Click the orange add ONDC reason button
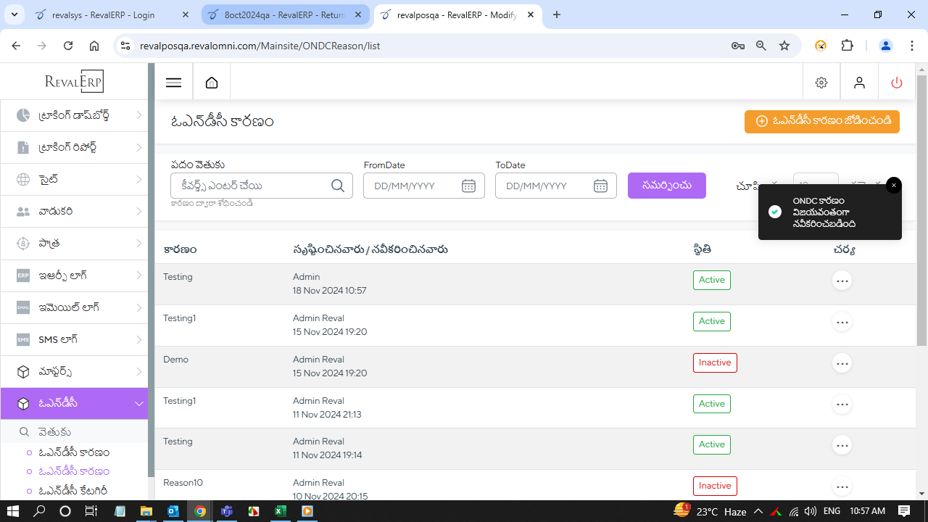 pyautogui.click(x=821, y=121)
